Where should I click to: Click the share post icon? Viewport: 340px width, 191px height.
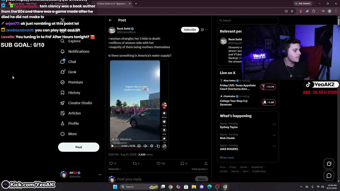click(206, 163)
